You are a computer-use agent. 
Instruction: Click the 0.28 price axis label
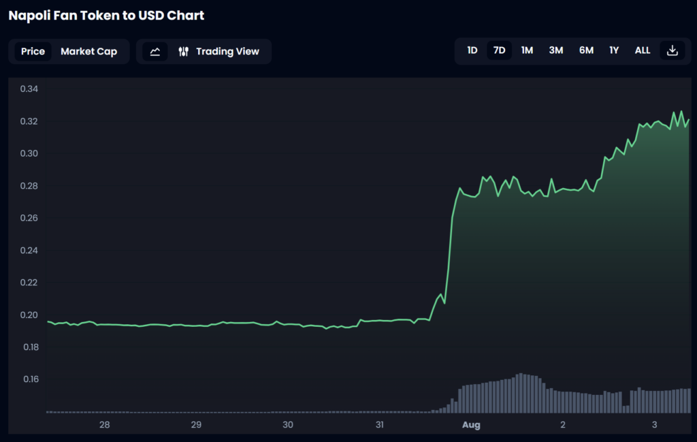pyautogui.click(x=29, y=186)
